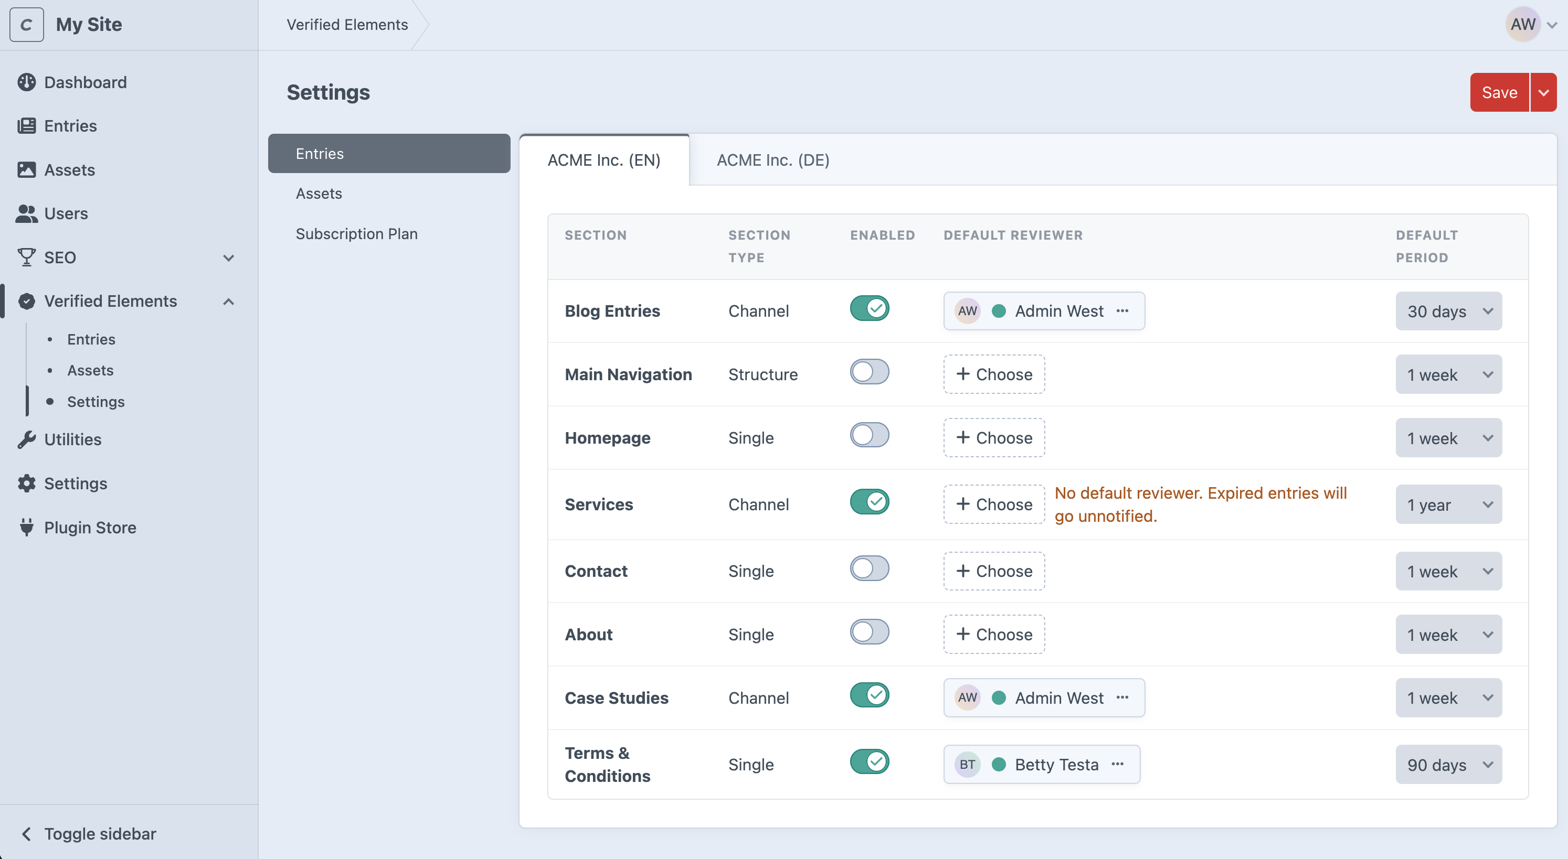Open Dashboard via its gauge icon
The image size is (1568, 859).
click(x=26, y=82)
